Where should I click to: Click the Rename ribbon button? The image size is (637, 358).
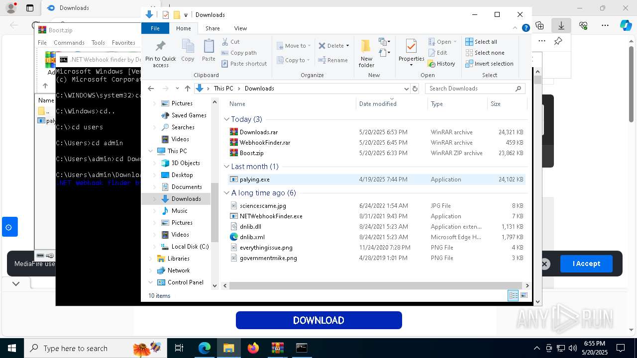333,60
